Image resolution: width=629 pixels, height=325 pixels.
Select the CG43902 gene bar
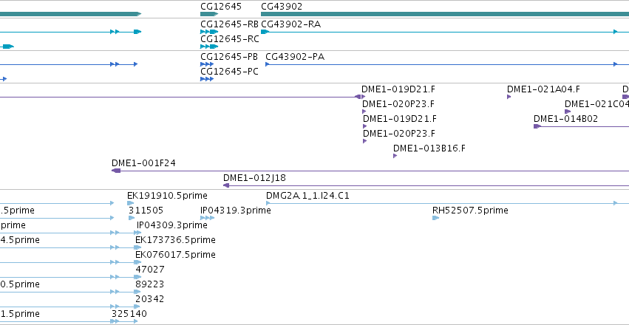445,14
